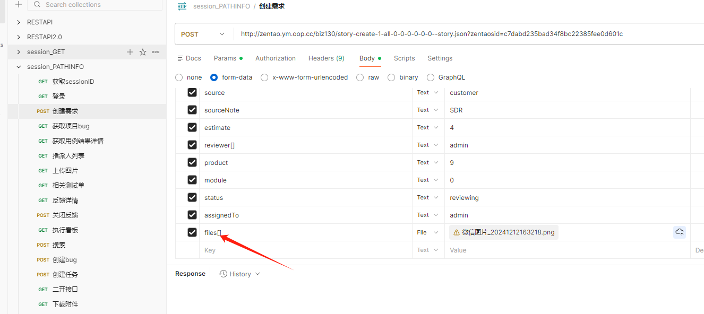Screen dimensions: 704x314
Task: Switch to the Headers (9) tab
Action: (326, 58)
